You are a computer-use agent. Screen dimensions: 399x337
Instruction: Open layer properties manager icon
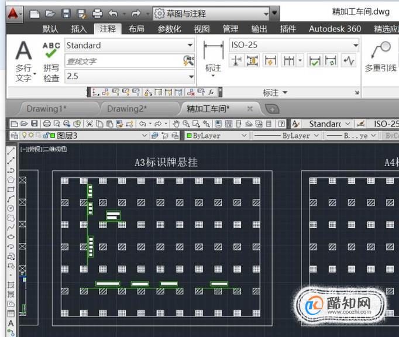click(15, 136)
